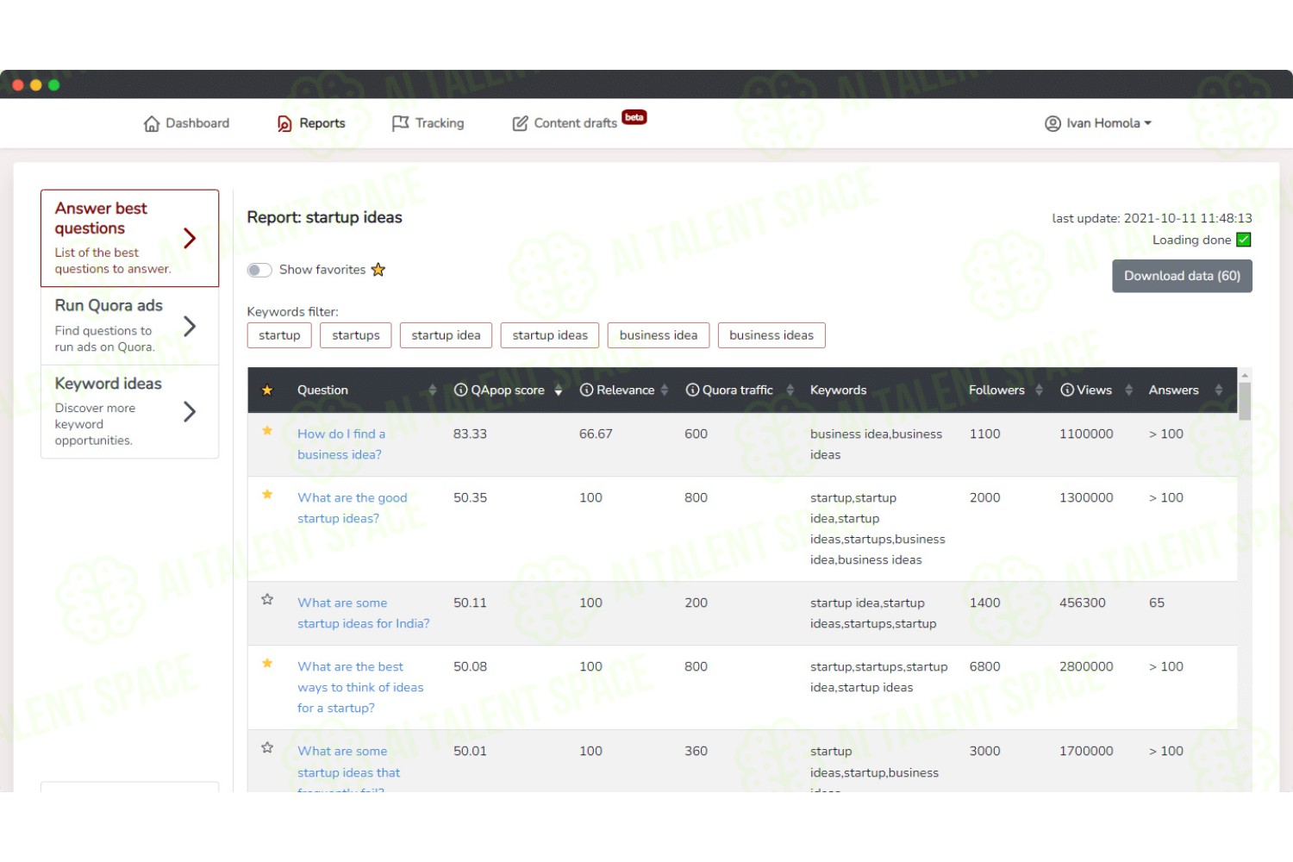Click the 66.67 relevance cell
1293x862 pixels.
[x=596, y=434]
